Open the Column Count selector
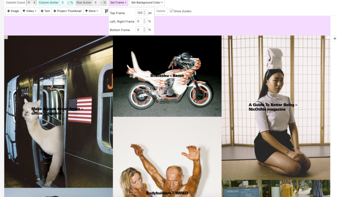 (31, 3)
